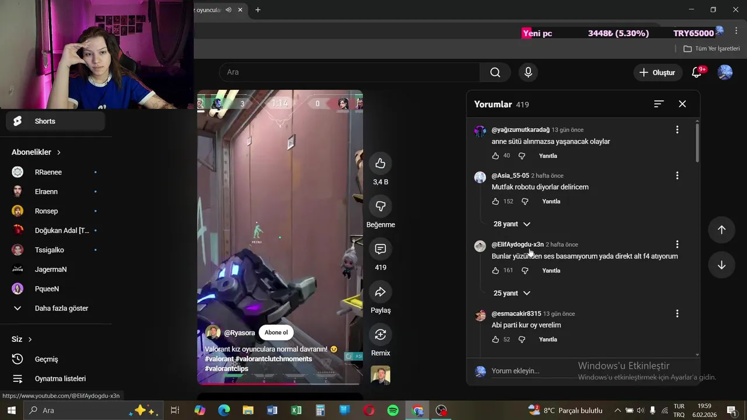Like the Short with thumbs-up icon

[381, 163]
